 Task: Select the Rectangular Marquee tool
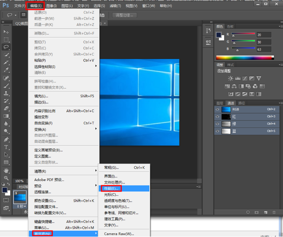[x=6, y=39]
